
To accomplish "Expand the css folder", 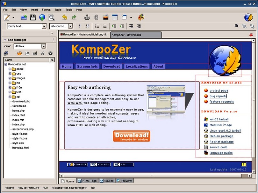I will click(10, 74).
